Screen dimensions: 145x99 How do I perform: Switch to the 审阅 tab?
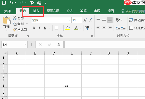coord(97,11)
